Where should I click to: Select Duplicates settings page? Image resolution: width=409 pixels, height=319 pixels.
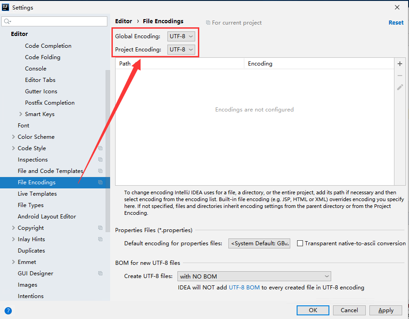point(31,251)
